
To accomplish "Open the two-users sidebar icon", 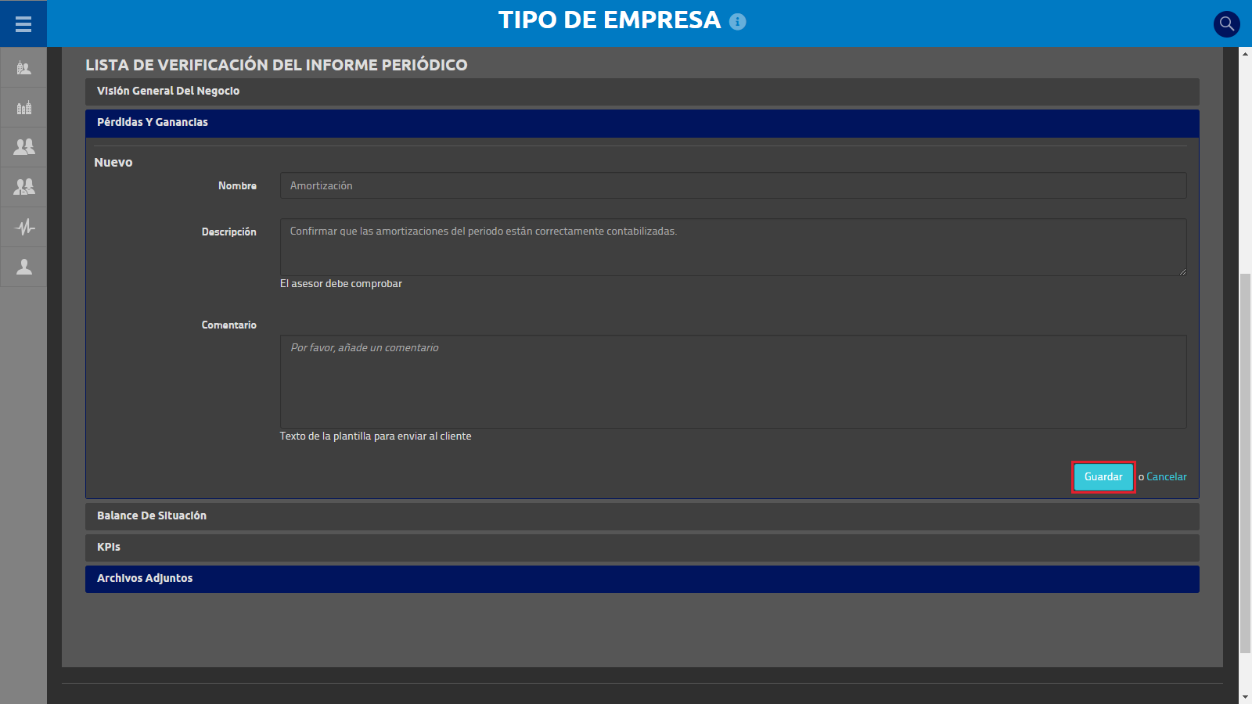I will point(23,147).
